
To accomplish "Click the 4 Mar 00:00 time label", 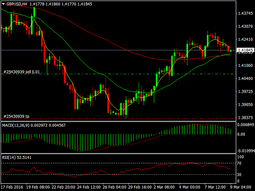I will coord(190,187).
